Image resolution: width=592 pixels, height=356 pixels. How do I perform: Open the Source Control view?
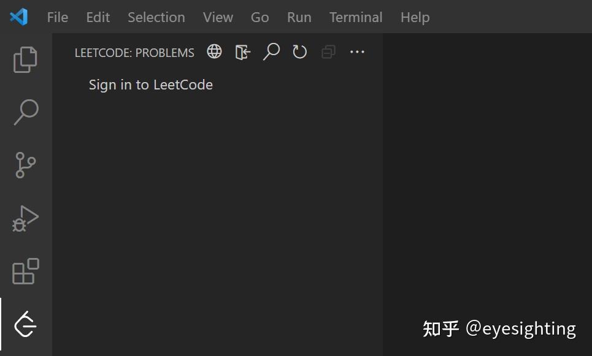pyautogui.click(x=25, y=165)
